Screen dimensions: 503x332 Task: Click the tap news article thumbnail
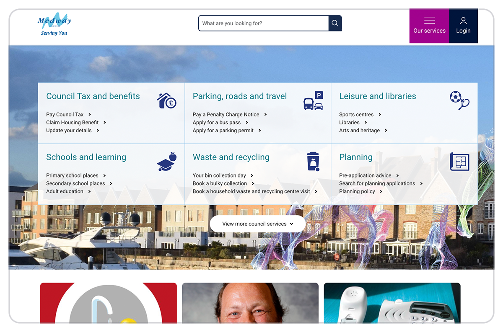[x=108, y=306]
